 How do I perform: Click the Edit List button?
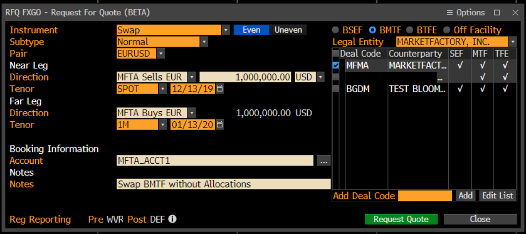[x=498, y=195]
